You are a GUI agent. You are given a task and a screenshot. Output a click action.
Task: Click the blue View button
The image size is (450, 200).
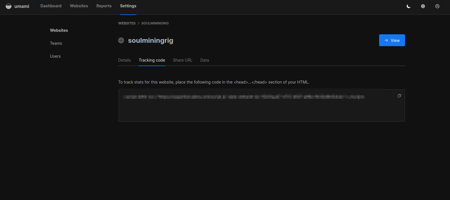[x=392, y=40]
